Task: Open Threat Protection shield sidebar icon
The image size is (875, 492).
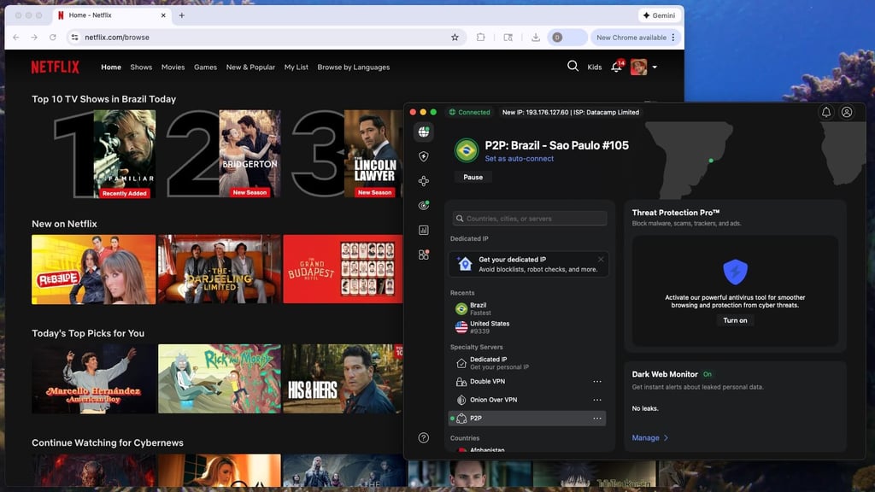Action: [424, 157]
